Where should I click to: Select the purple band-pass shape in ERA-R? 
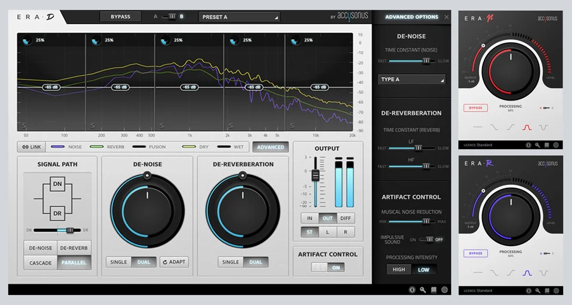tap(527, 273)
